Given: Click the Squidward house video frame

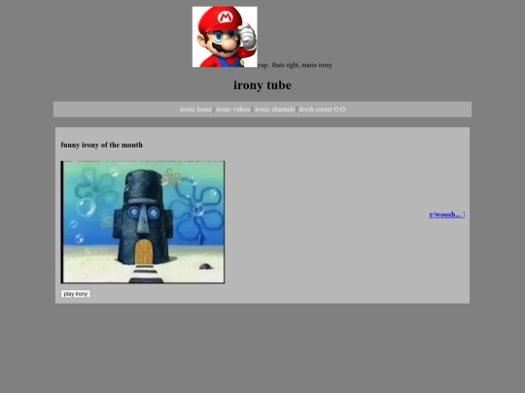Looking at the screenshot, I should pyautogui.click(x=143, y=222).
